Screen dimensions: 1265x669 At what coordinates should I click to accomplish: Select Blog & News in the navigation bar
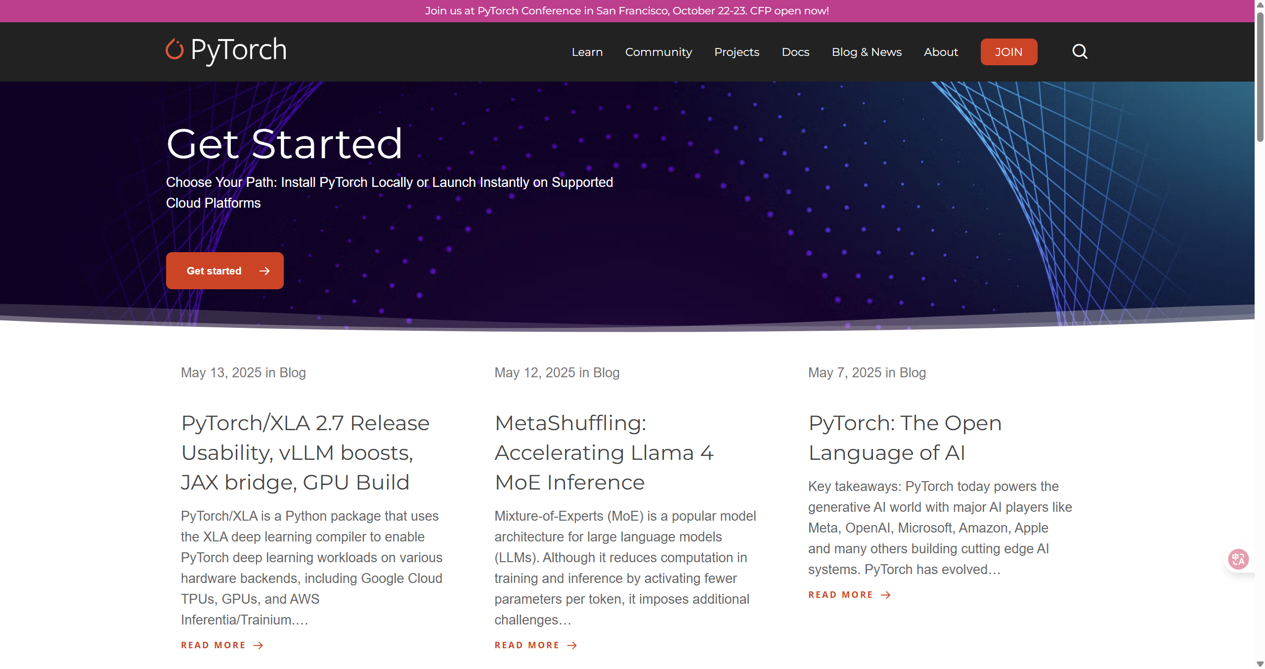coord(866,51)
